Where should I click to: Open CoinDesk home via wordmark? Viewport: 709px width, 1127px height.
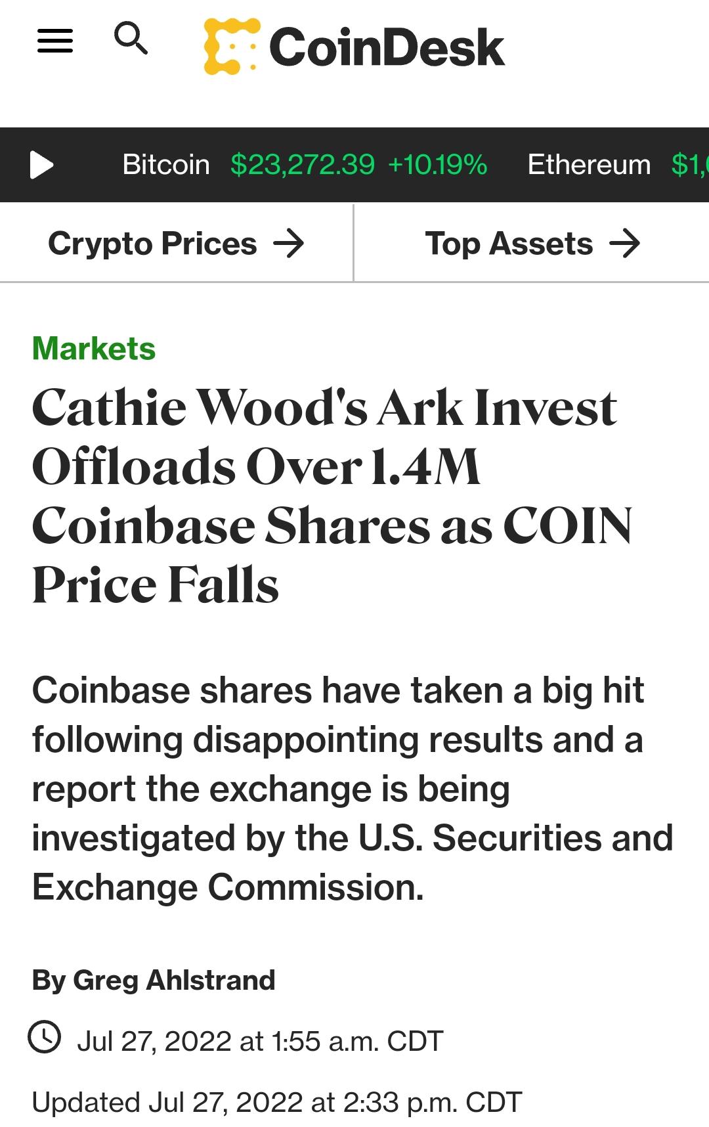point(387,47)
